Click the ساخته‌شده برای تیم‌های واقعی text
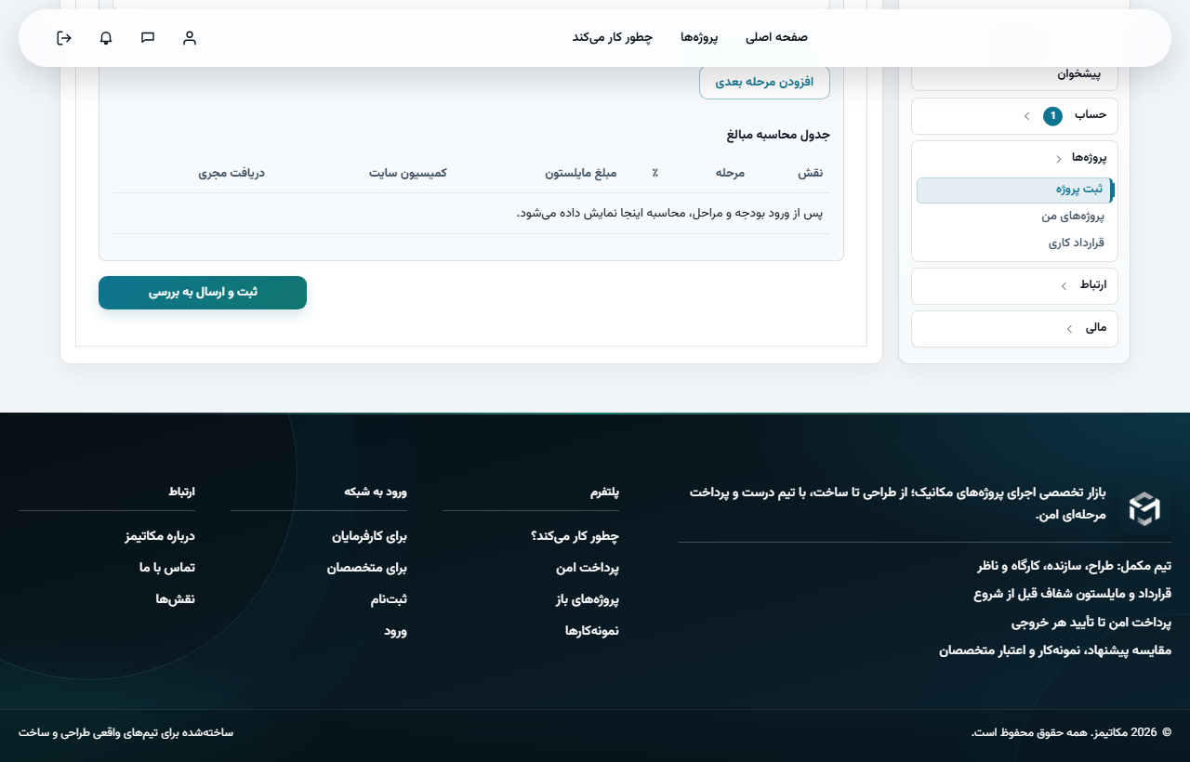The image size is (1190, 762). (126, 733)
